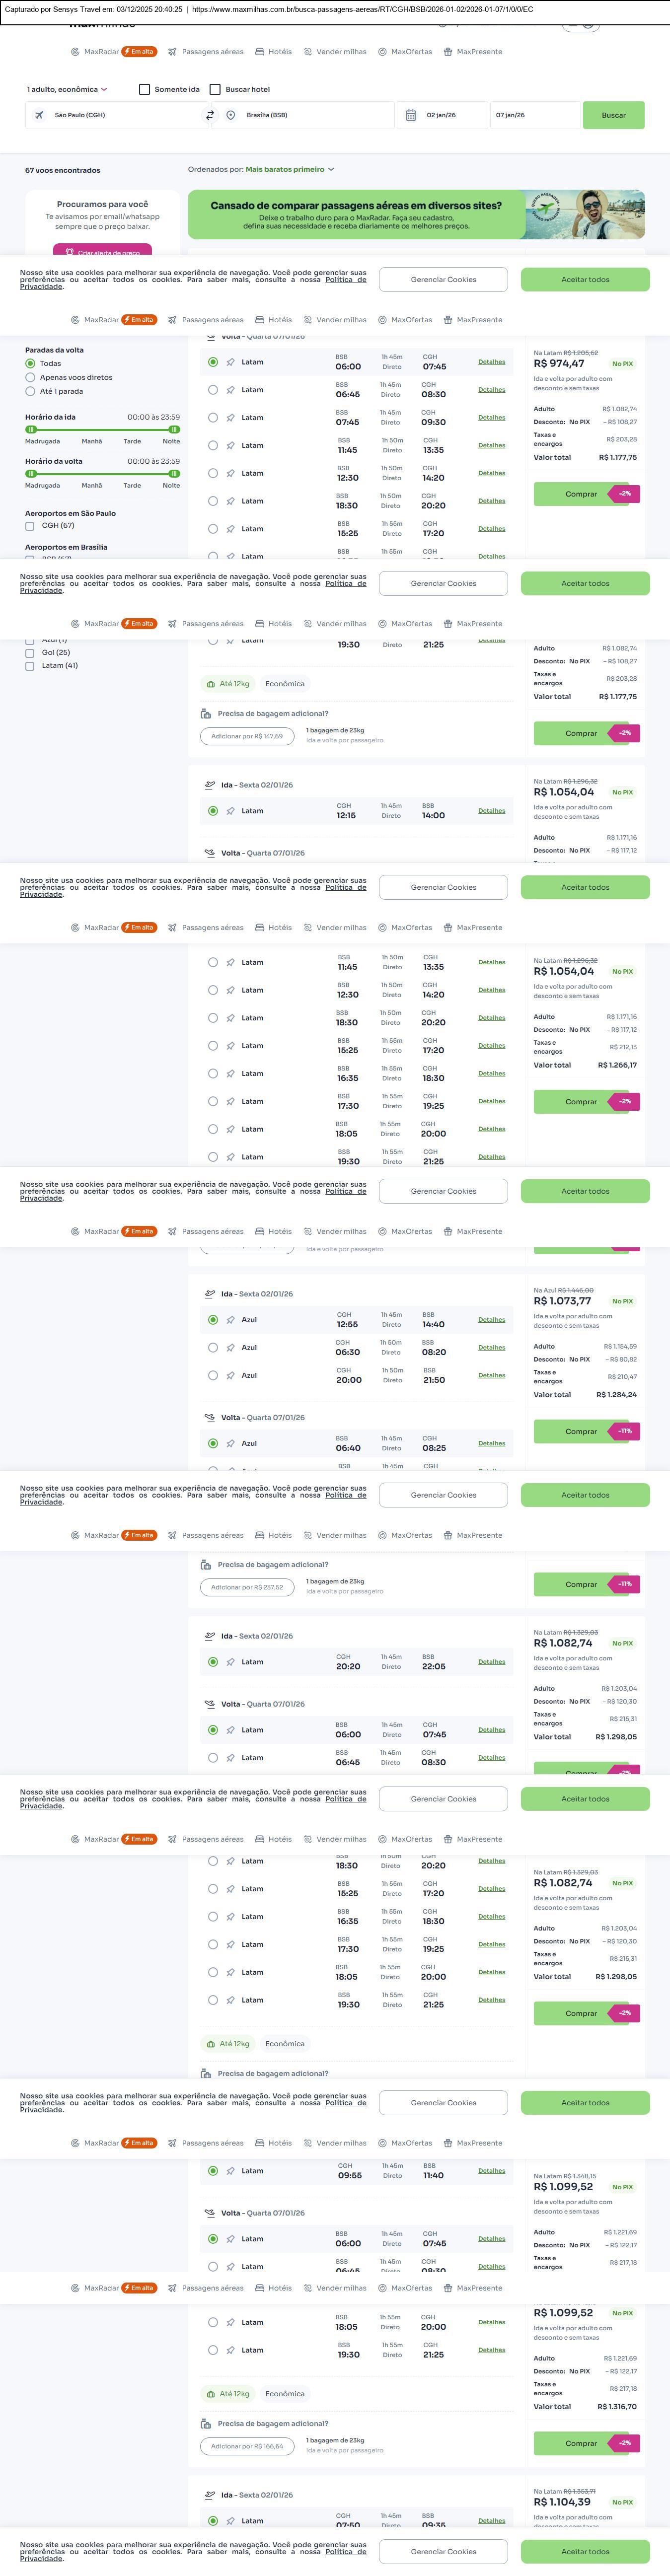The width and height of the screenshot is (670, 2576).
Task: Tick the Gol (25) airline filter checkbox
Action: pyautogui.click(x=30, y=653)
